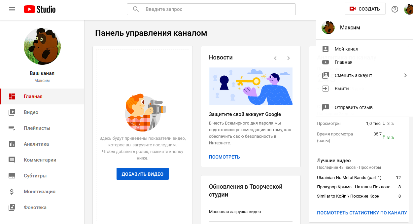Click the Help question mark icon
Screen dimensions: 413x224
tap(395, 9)
